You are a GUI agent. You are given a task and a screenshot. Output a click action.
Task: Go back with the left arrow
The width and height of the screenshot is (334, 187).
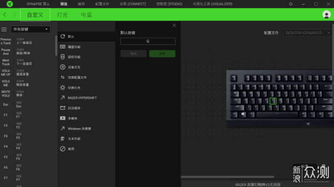pyautogui.click(x=5, y=14)
